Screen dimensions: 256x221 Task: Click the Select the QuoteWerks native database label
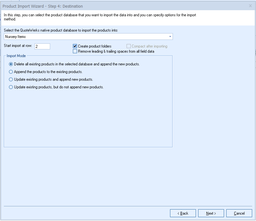(x=61, y=30)
